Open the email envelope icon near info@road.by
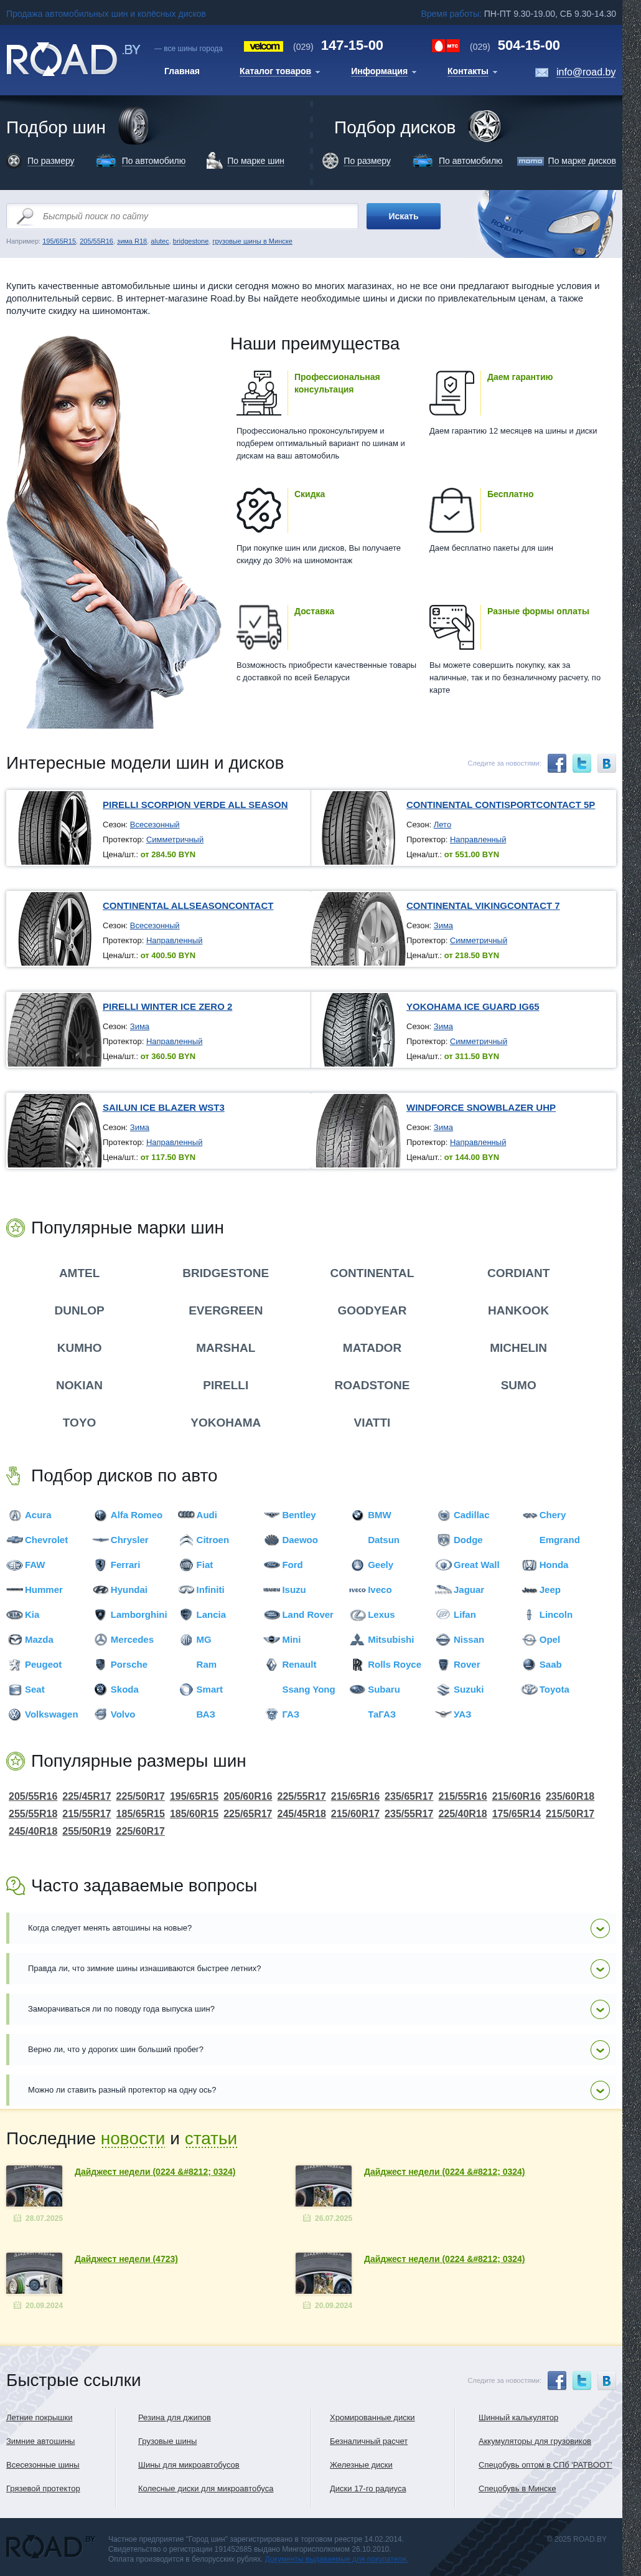 541,72
